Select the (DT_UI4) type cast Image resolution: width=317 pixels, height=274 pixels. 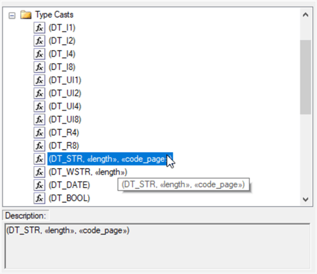pyautogui.click(x=65, y=107)
